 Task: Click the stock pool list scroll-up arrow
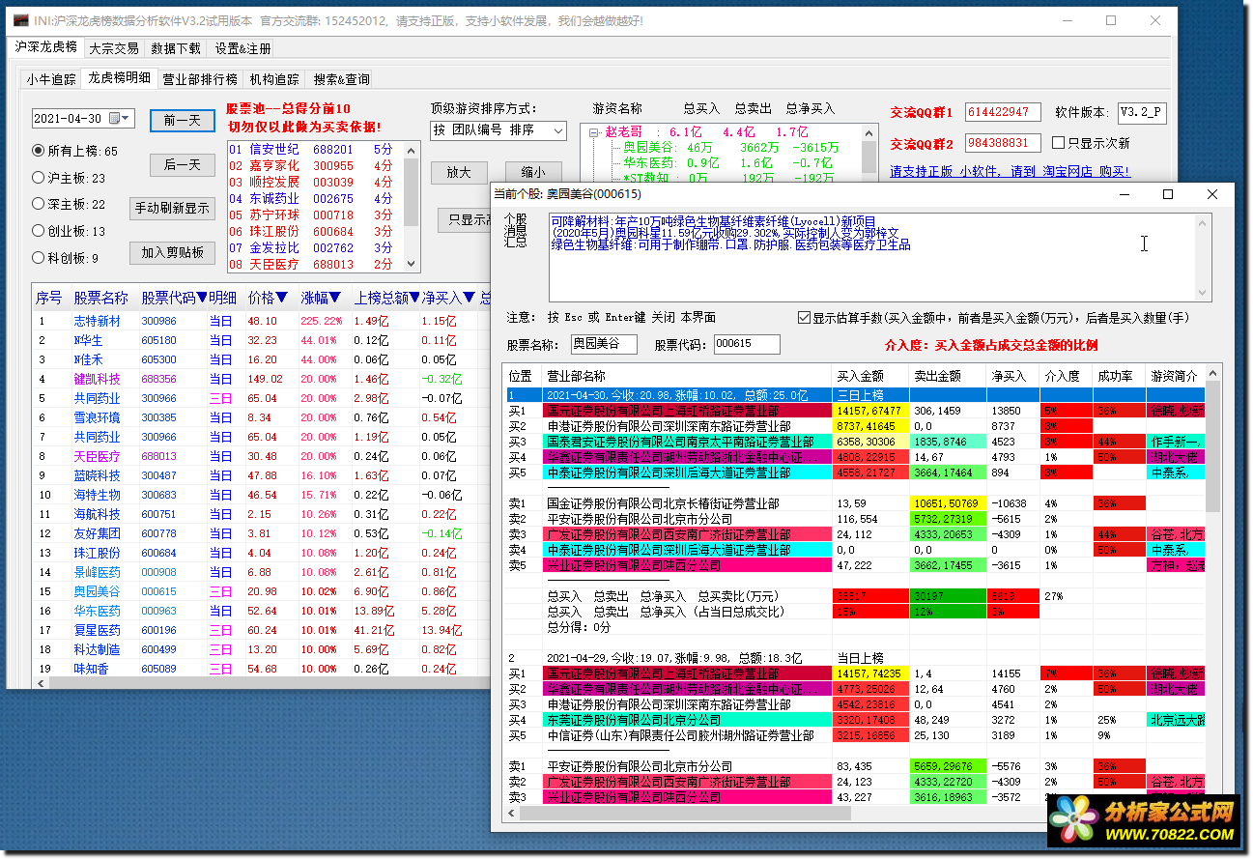point(413,151)
